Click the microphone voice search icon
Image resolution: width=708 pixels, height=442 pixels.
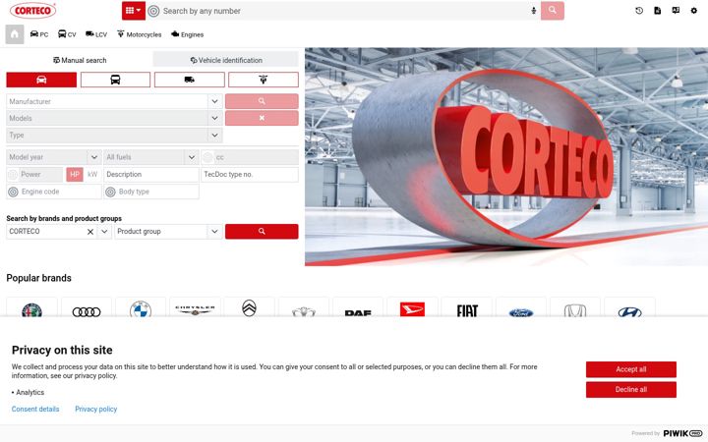click(x=533, y=11)
